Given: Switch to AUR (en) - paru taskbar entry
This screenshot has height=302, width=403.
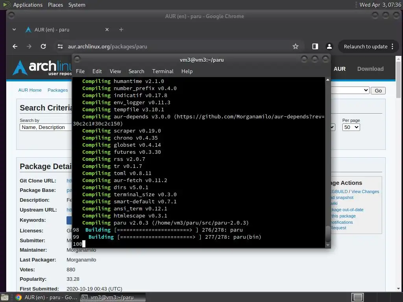Looking at the screenshot, I should pyautogui.click(x=46, y=297).
